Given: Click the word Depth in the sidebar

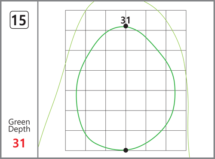Looking at the screenshot, I should click(x=19, y=129).
